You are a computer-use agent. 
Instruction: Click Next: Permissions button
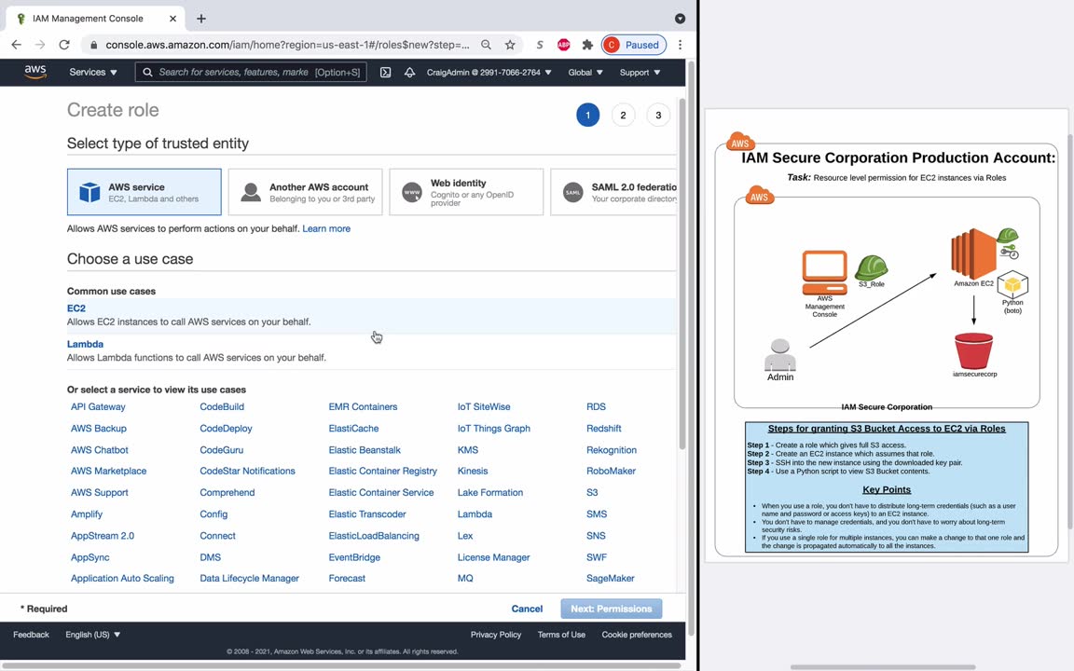pyautogui.click(x=611, y=609)
